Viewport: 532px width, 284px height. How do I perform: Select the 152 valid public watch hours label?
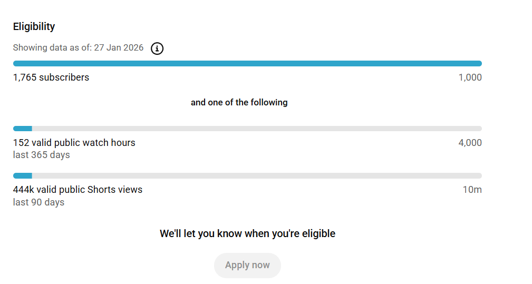click(x=74, y=143)
